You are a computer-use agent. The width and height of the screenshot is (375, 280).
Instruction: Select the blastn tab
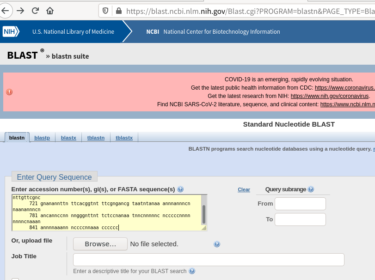tap(17, 138)
